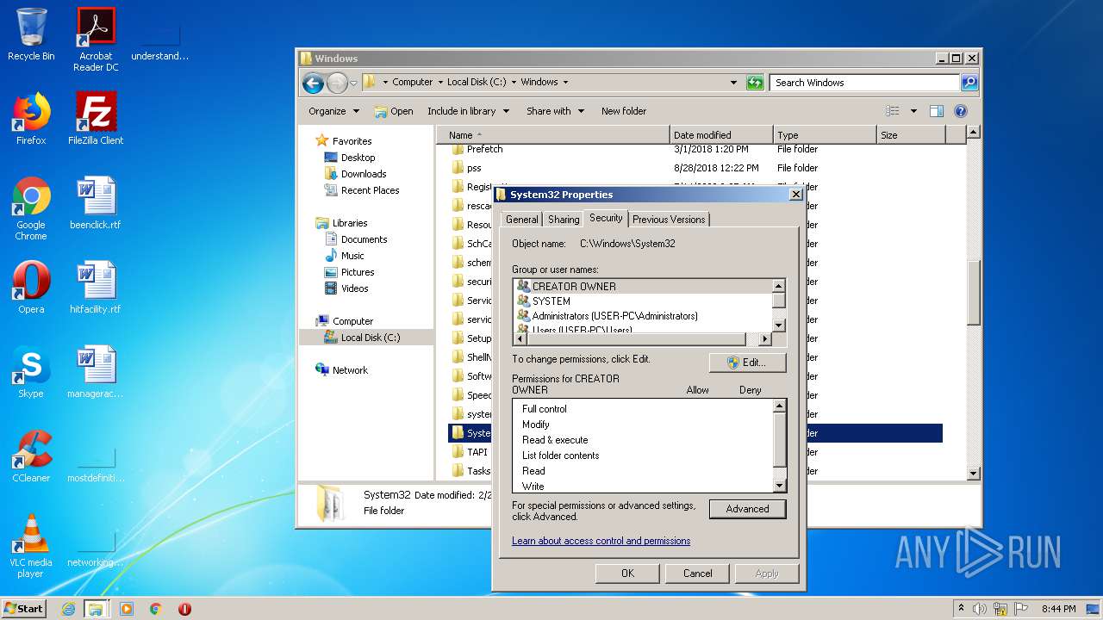The image size is (1103, 620).
Task: Select the pss folder
Action: point(474,168)
